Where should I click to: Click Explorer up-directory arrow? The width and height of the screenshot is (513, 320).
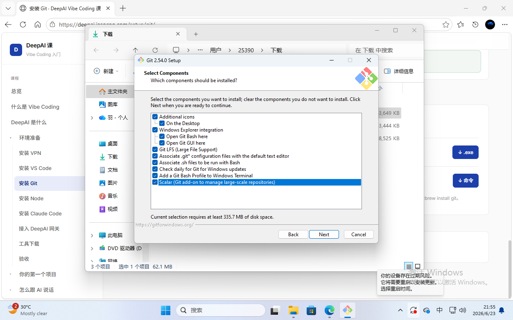[x=136, y=50]
